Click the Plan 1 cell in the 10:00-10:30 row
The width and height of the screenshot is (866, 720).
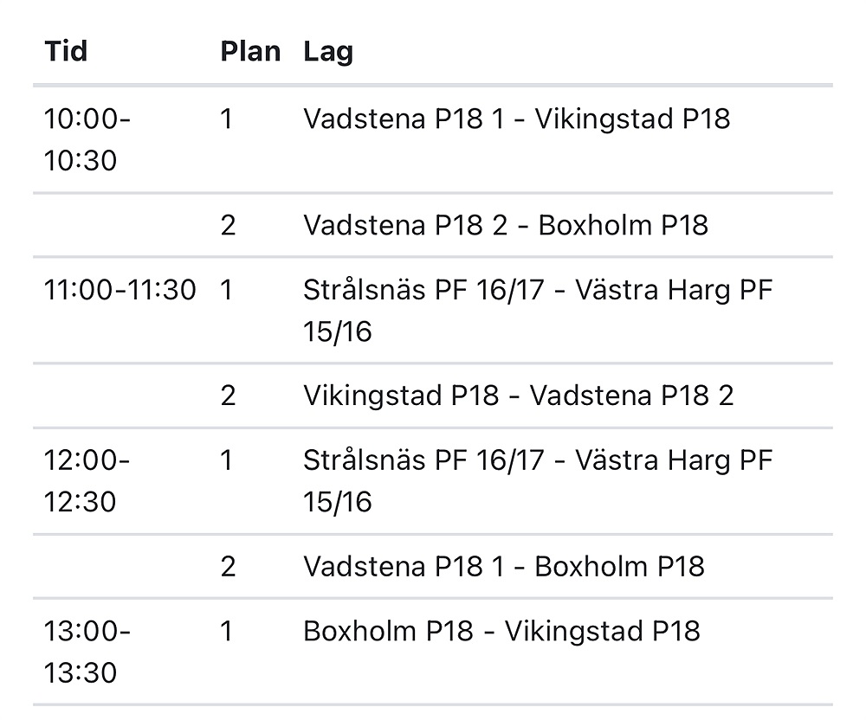pos(227,119)
